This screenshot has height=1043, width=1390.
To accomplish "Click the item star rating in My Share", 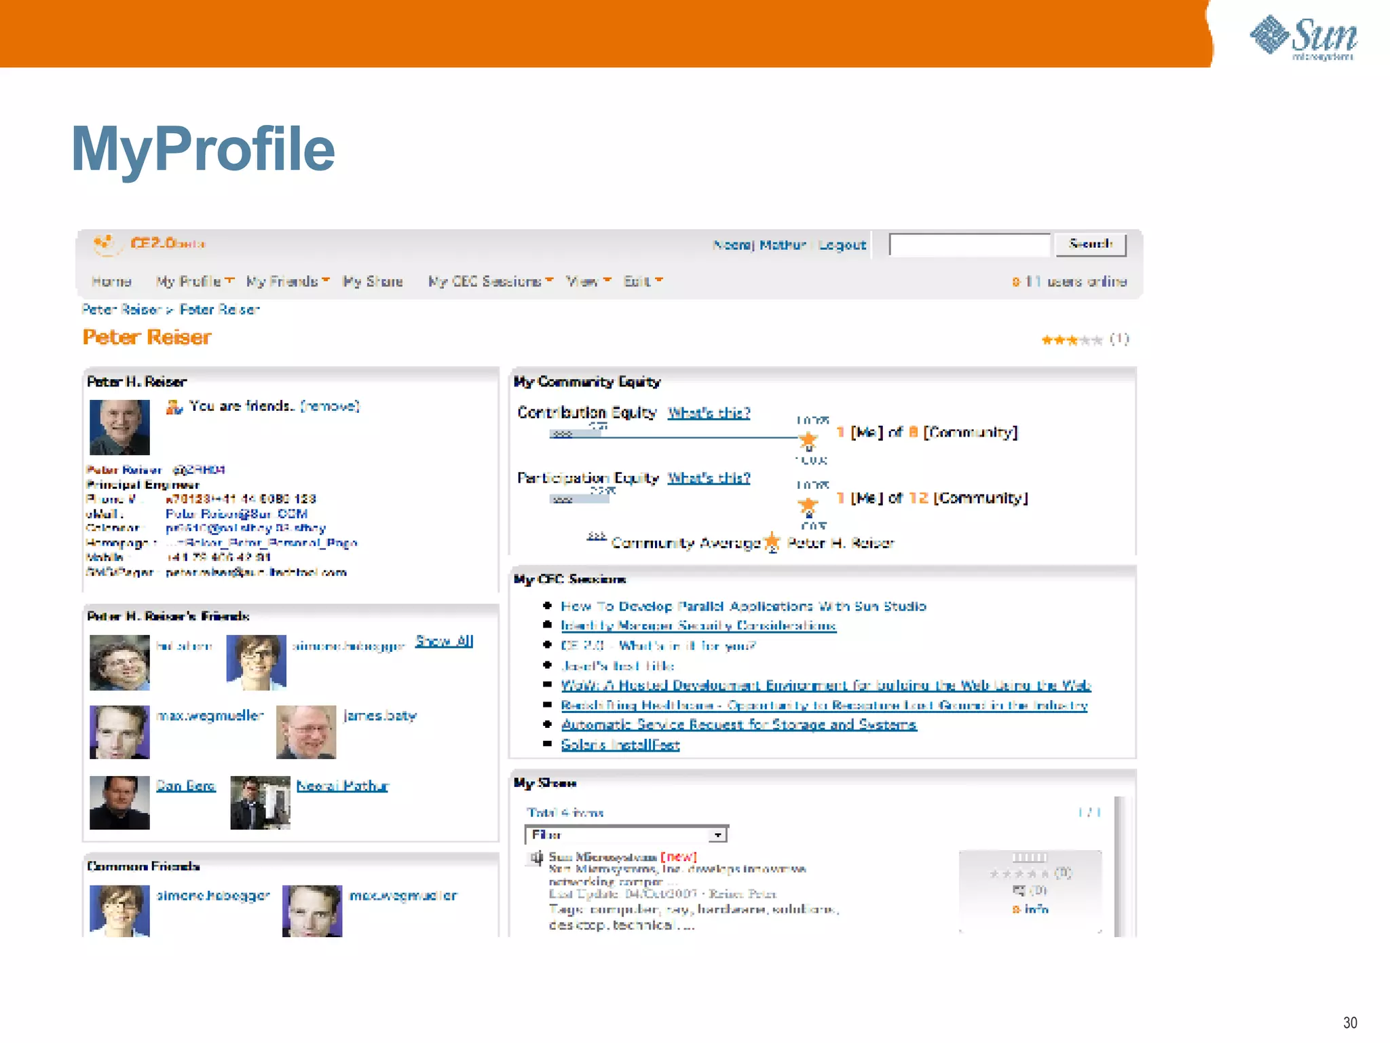I will (x=1019, y=874).
